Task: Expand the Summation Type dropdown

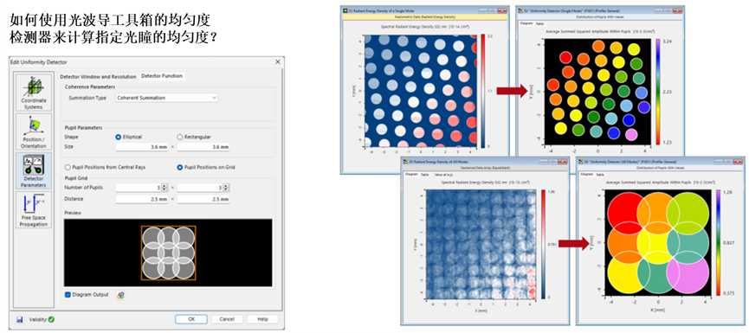Action: 167,98
